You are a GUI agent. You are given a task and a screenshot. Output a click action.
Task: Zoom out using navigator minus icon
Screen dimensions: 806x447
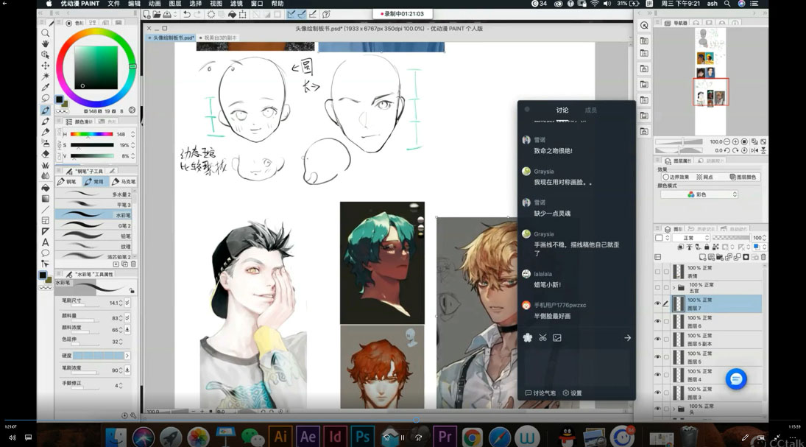(x=727, y=141)
